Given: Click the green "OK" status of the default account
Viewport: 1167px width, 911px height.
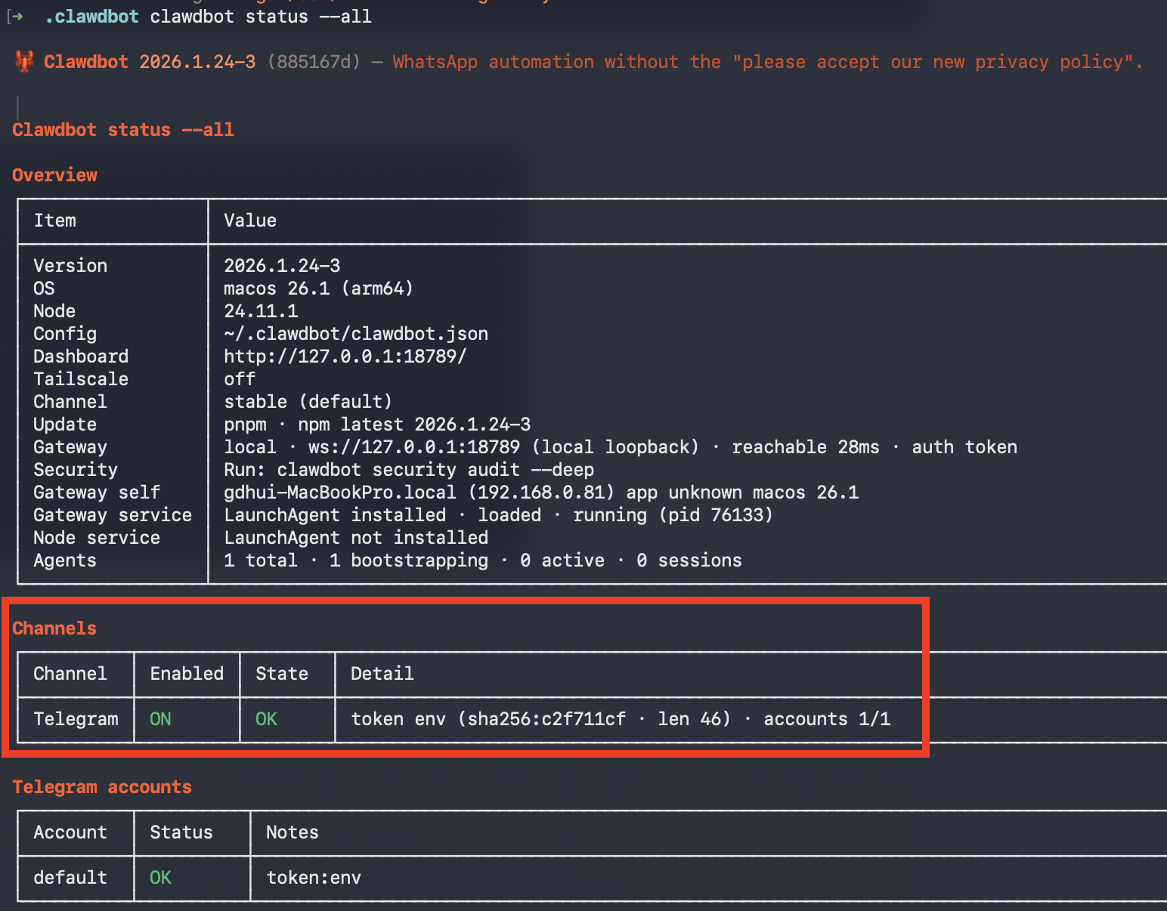Looking at the screenshot, I should click(x=160, y=878).
